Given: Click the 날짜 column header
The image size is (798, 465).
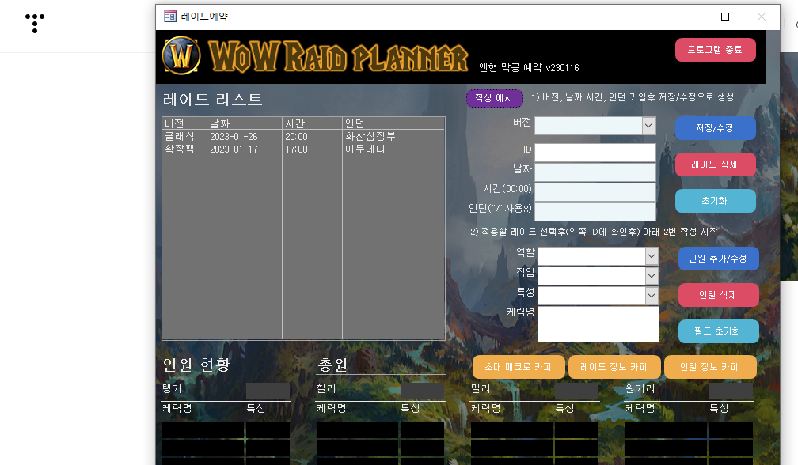Looking at the screenshot, I should click(245, 123).
